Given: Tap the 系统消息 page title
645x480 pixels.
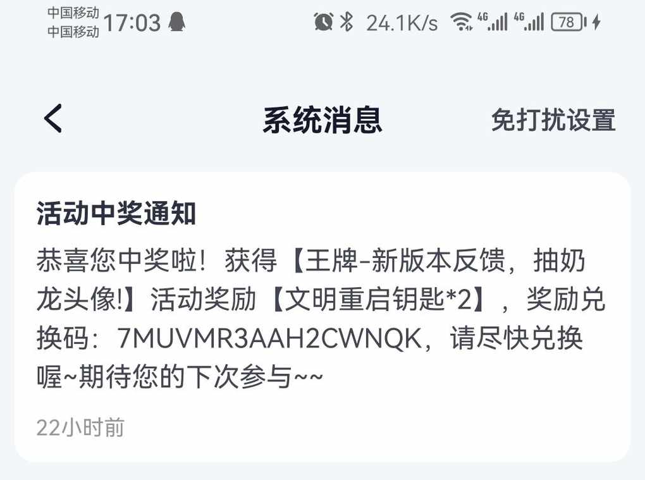Looking at the screenshot, I should tap(322, 120).
